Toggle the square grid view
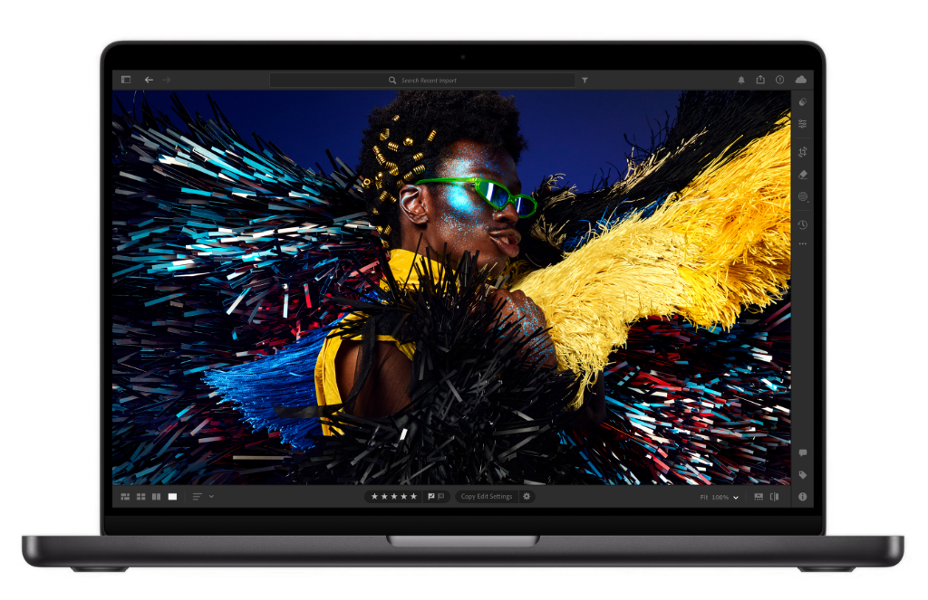This screenshot has height=600, width=928. (140, 496)
